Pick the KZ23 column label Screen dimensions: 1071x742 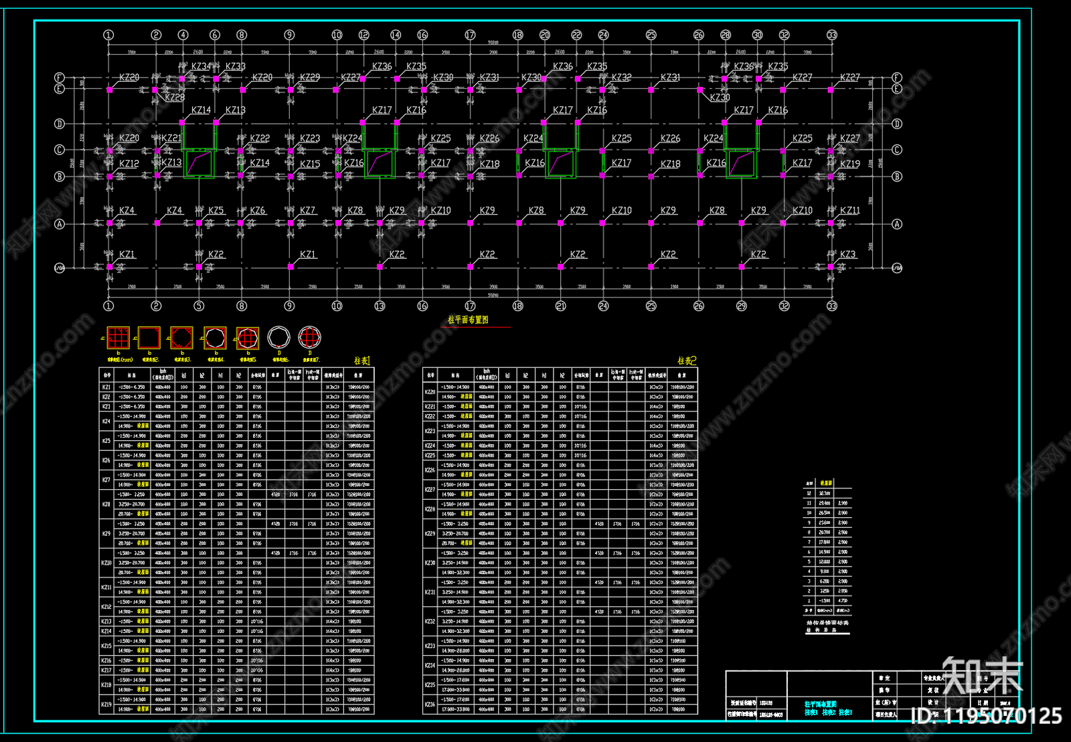310,138
